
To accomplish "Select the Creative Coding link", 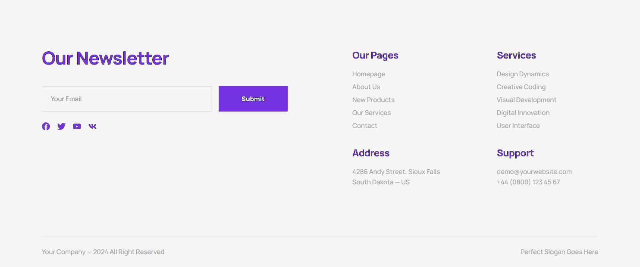I will (521, 87).
